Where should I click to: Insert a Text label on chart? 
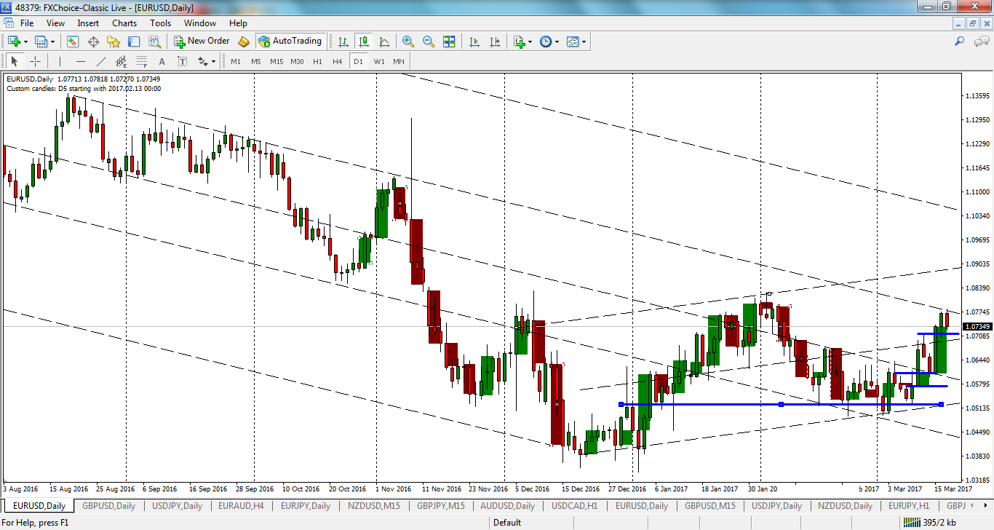click(x=183, y=61)
